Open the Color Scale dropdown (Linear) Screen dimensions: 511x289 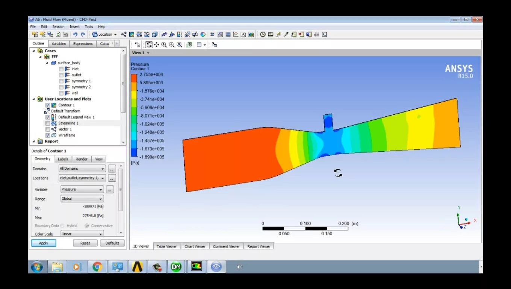82,234
